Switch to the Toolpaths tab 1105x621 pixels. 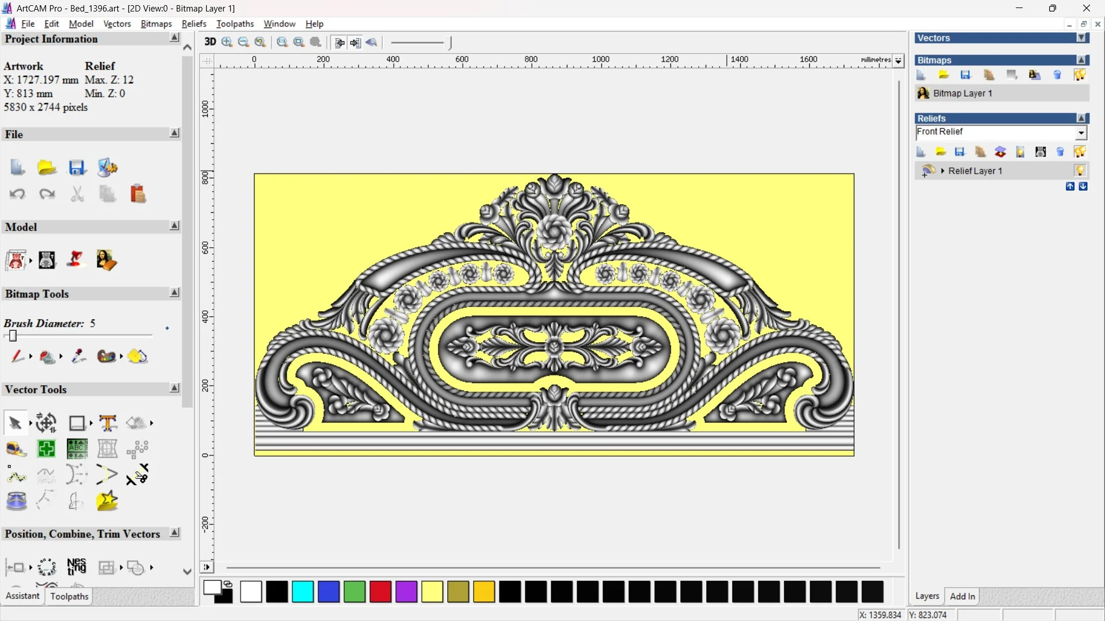[x=69, y=596]
